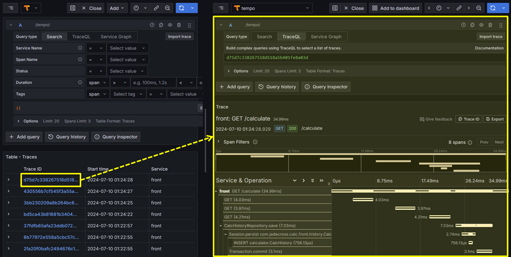The height and width of the screenshot is (257, 511).
Task: Open the left pane hamburger menu
Action: coord(11,8)
